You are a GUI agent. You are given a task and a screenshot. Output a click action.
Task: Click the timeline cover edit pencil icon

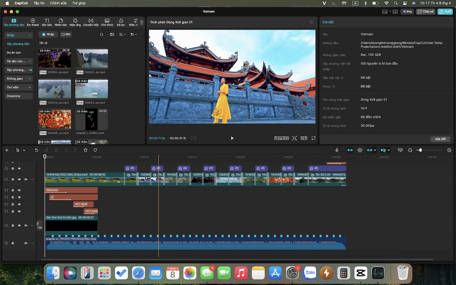38,223
